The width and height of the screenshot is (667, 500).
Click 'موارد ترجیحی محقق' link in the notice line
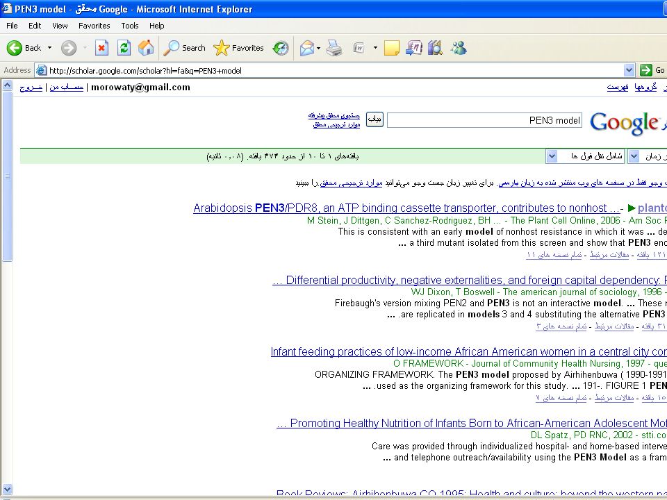point(352,183)
